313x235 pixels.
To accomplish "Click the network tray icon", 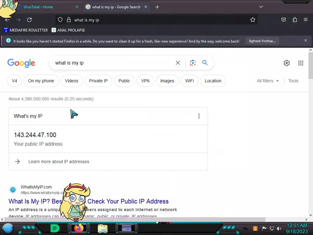I will coord(271,228).
